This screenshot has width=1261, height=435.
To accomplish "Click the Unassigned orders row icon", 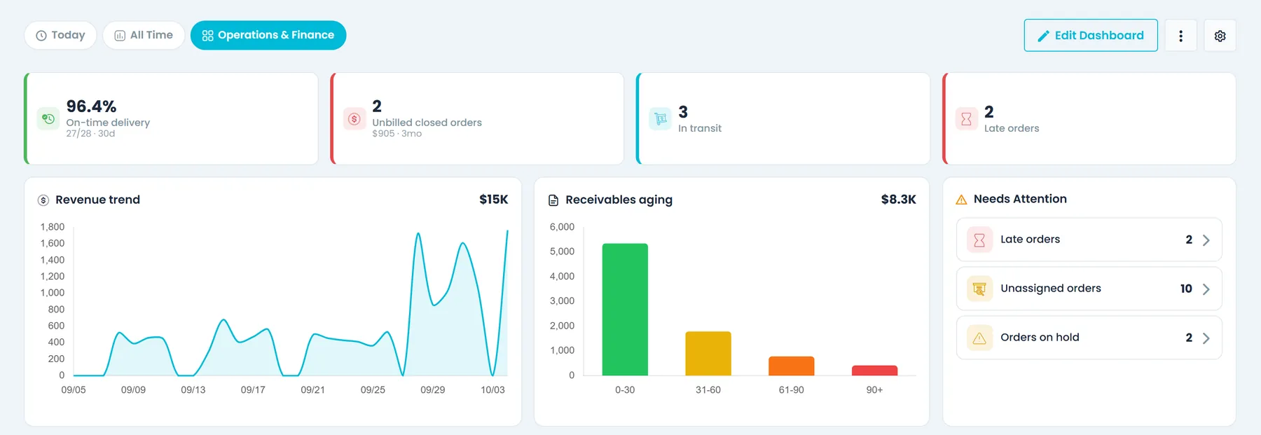I will [979, 289].
